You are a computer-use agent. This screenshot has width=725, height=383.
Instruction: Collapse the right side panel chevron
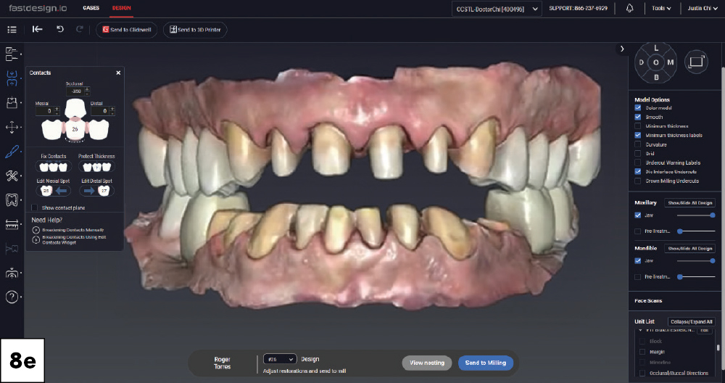(622, 49)
